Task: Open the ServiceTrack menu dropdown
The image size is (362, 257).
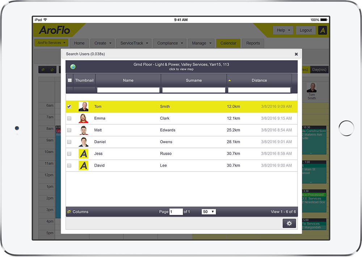Action: coord(134,43)
